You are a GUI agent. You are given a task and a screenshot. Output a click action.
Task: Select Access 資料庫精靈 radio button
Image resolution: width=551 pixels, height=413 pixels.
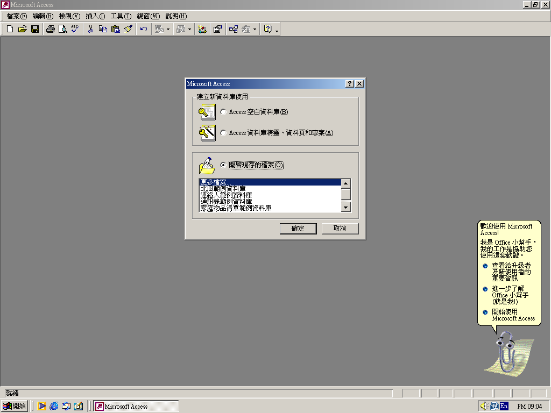(x=223, y=133)
